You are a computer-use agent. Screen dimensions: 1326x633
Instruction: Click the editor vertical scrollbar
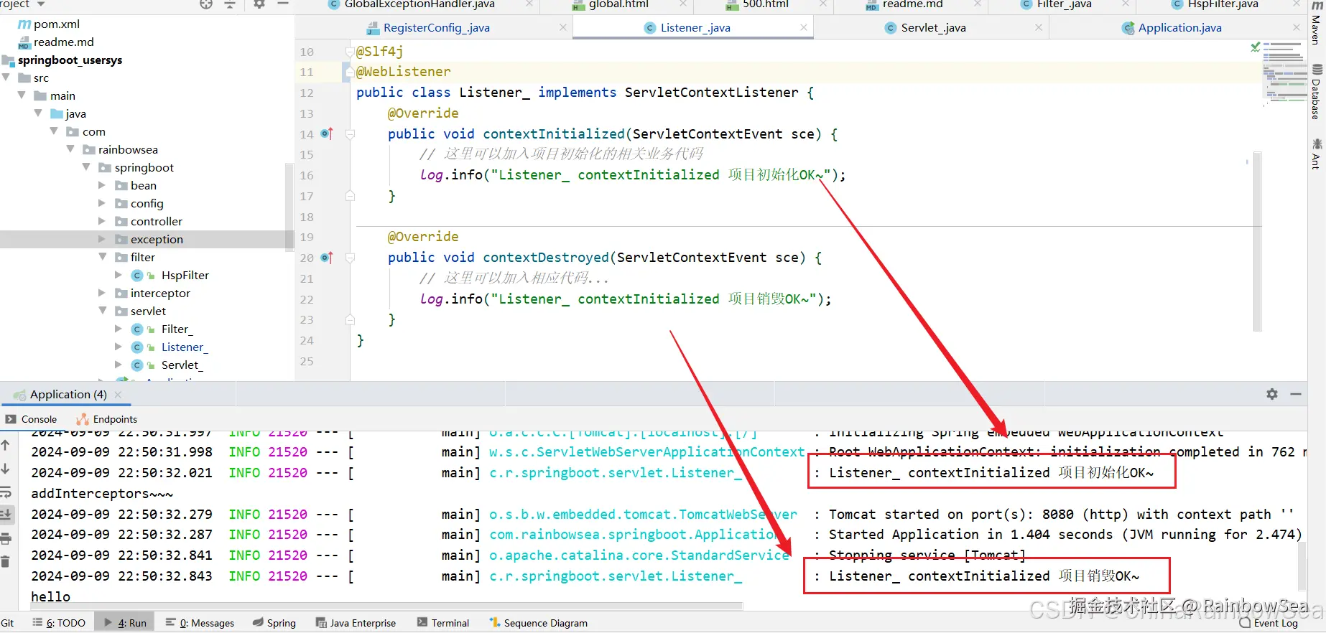[x=1258, y=241]
